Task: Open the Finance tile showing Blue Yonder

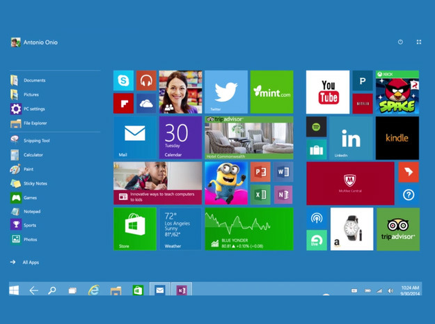Action: click(249, 229)
